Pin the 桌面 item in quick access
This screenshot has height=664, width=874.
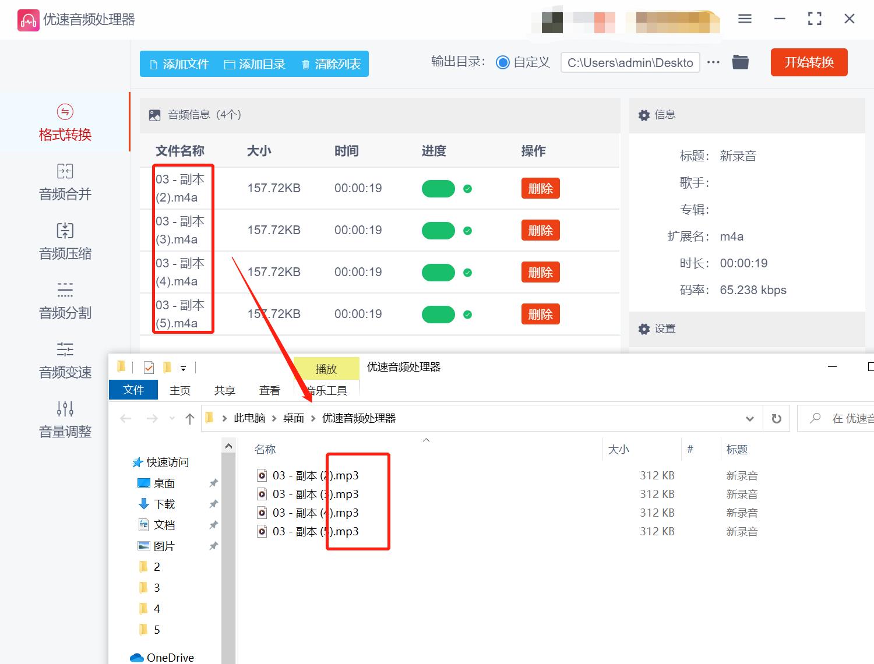213,483
